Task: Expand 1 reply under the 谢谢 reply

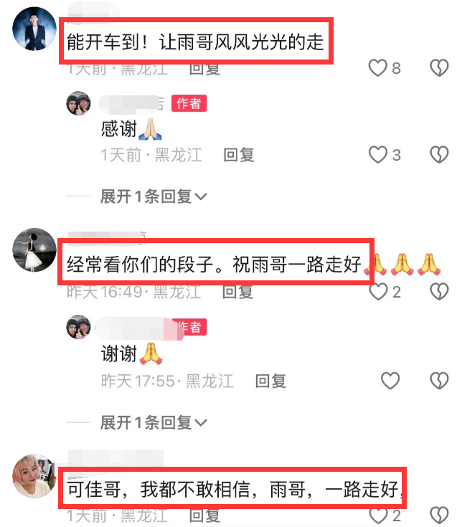Action: tap(154, 423)
